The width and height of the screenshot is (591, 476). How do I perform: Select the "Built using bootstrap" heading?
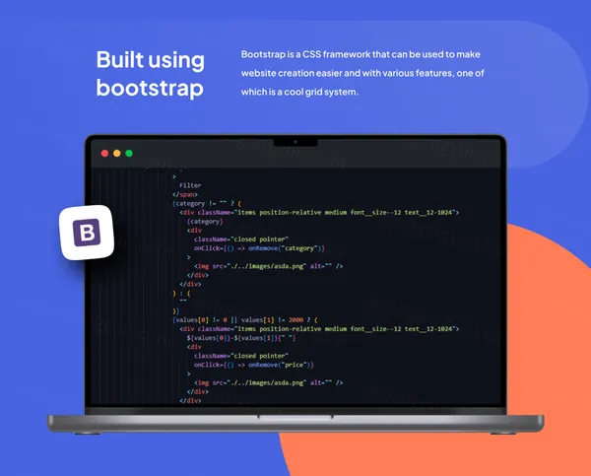[x=150, y=74]
